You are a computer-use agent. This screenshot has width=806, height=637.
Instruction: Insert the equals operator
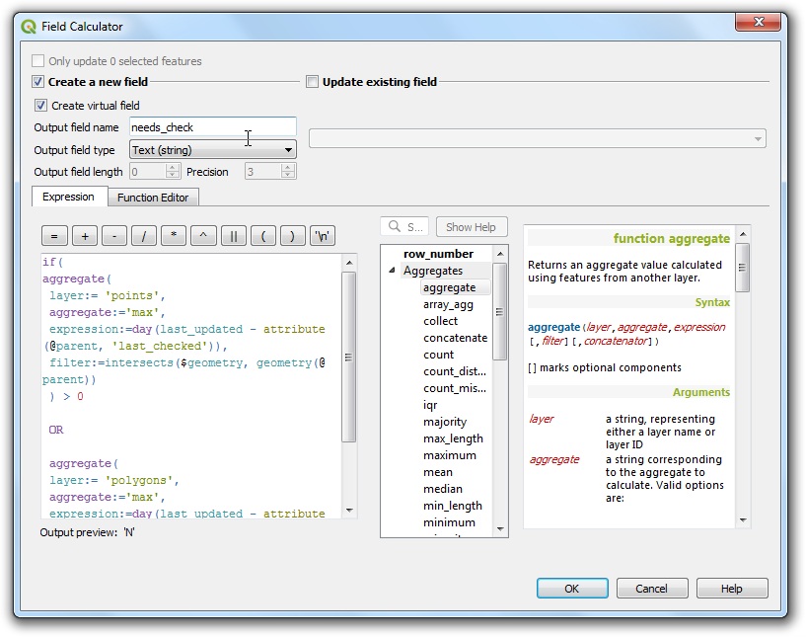tap(55, 236)
